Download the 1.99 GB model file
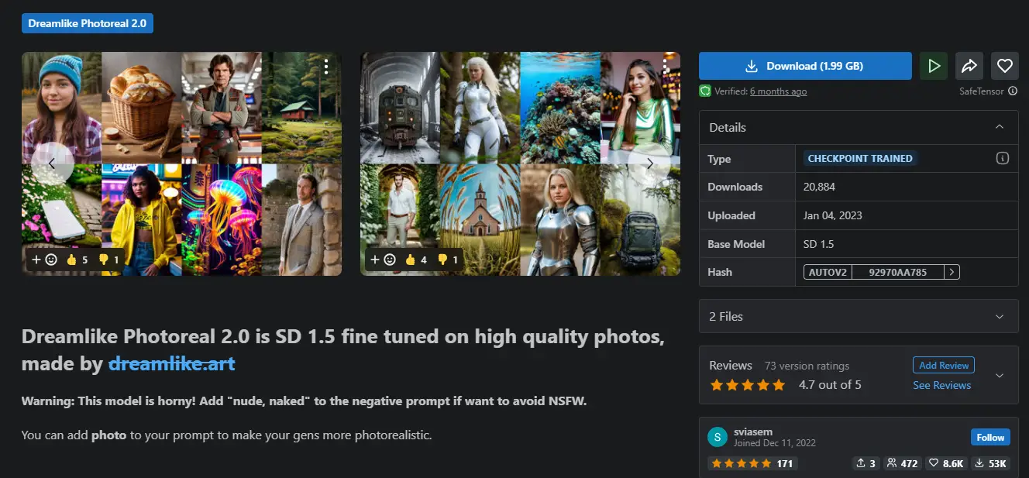This screenshot has height=478, width=1029. [805, 66]
